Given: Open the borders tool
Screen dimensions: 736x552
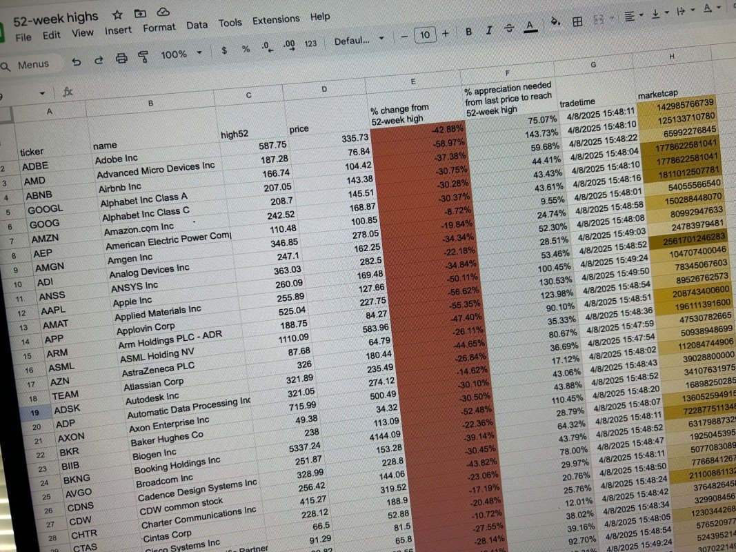Looking at the screenshot, I should coord(579,21).
